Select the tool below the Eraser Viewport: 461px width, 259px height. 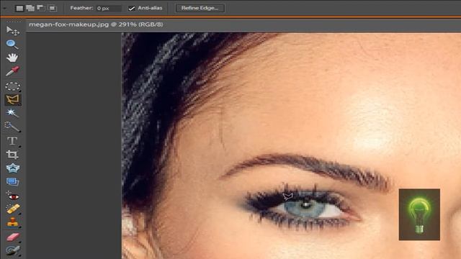point(13,250)
